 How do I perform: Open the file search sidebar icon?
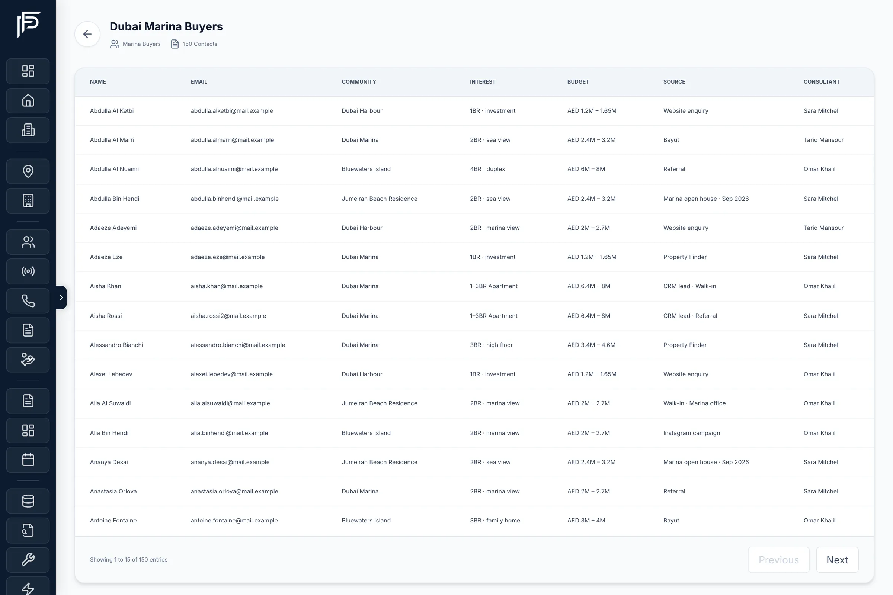28,530
